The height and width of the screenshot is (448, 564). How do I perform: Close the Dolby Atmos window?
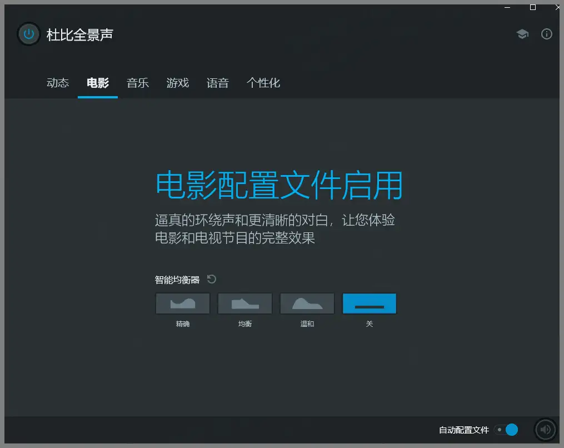(557, 7)
